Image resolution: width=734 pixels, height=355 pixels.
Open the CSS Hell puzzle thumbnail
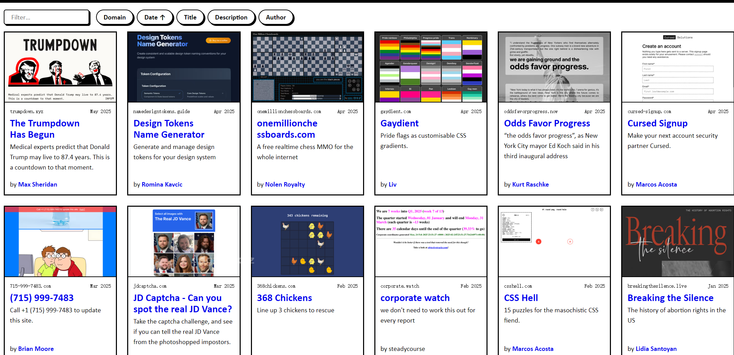555,242
